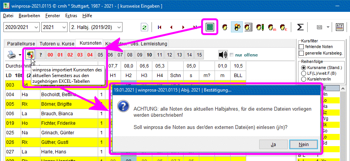Click the sum (Sigma) icon
This screenshot has width=350, height=161.
(x=300, y=27)
